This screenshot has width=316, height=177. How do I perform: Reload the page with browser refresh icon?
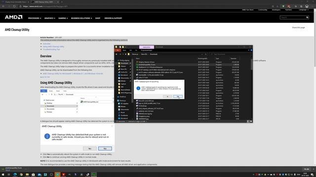[14, 6]
